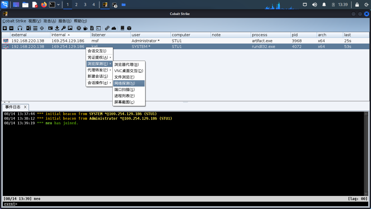This screenshot has height=209, width=371.
Task: Open the text editor panel launcher
Action: point(35,5)
